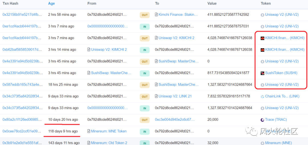
Task: Open Minereum: MNE Token sender link
Action: pyautogui.click(x=109, y=131)
